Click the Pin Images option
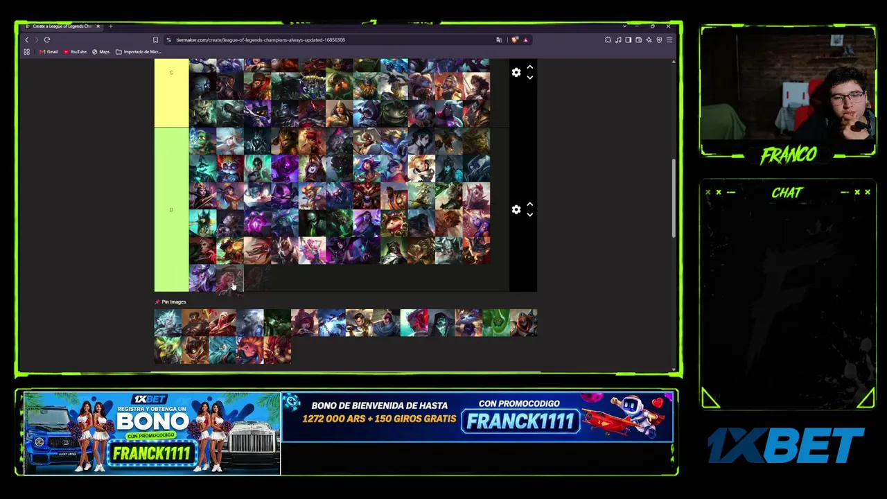This screenshot has width=887, height=499. 170,302
